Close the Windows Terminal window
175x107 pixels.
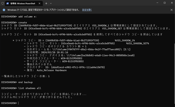coord(172,3)
